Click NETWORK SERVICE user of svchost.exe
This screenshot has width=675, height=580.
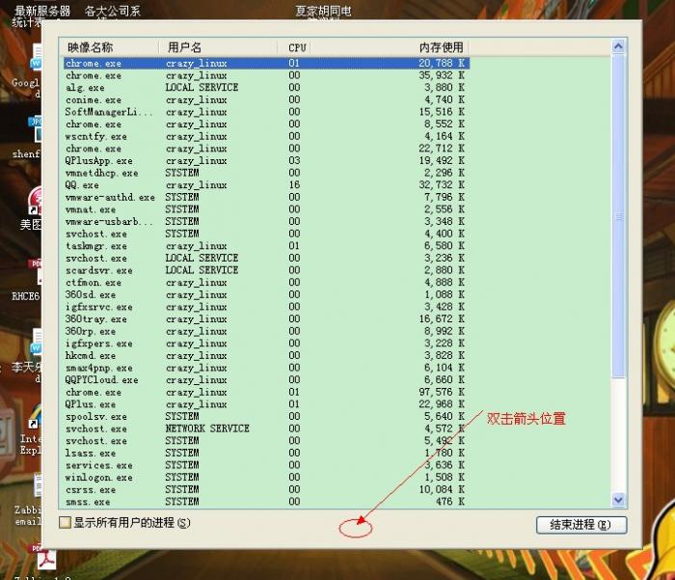(207, 428)
